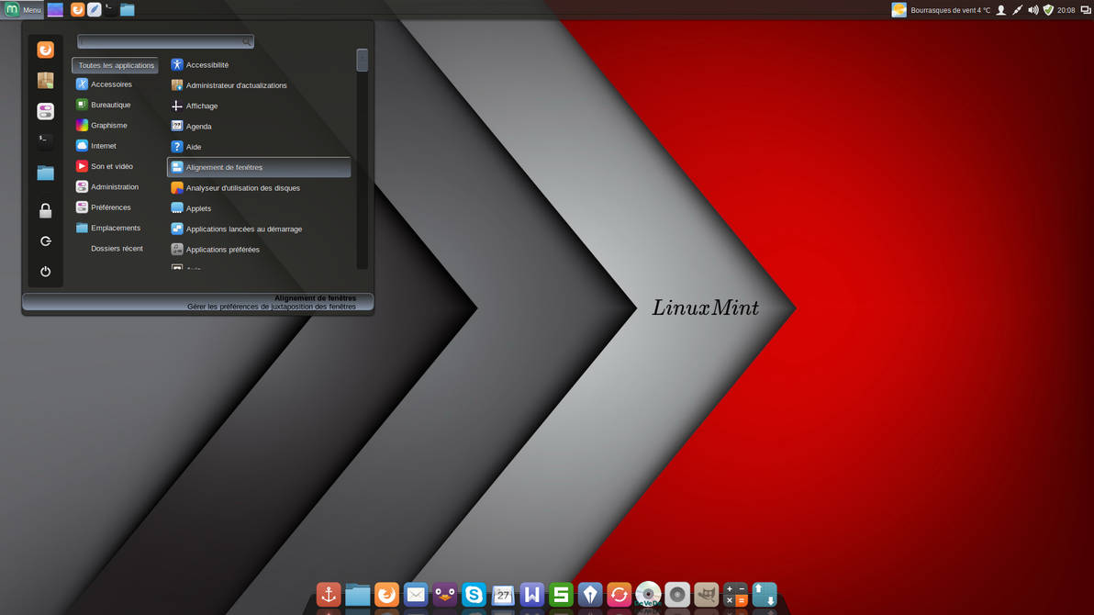Launch Firefox from the dock
1094x615 pixels.
pyautogui.click(x=386, y=595)
